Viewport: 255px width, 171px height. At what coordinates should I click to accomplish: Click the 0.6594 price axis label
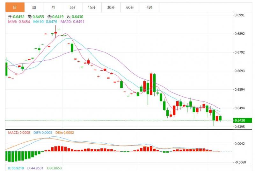pos(239,90)
